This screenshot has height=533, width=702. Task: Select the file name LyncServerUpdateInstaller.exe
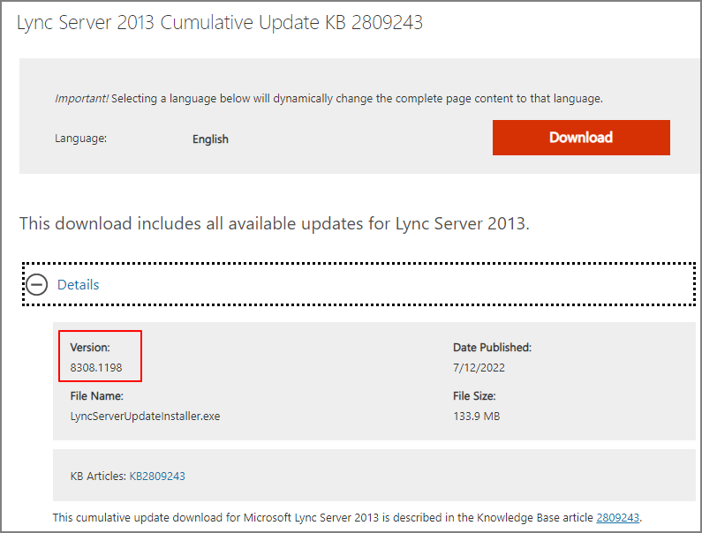click(x=145, y=417)
